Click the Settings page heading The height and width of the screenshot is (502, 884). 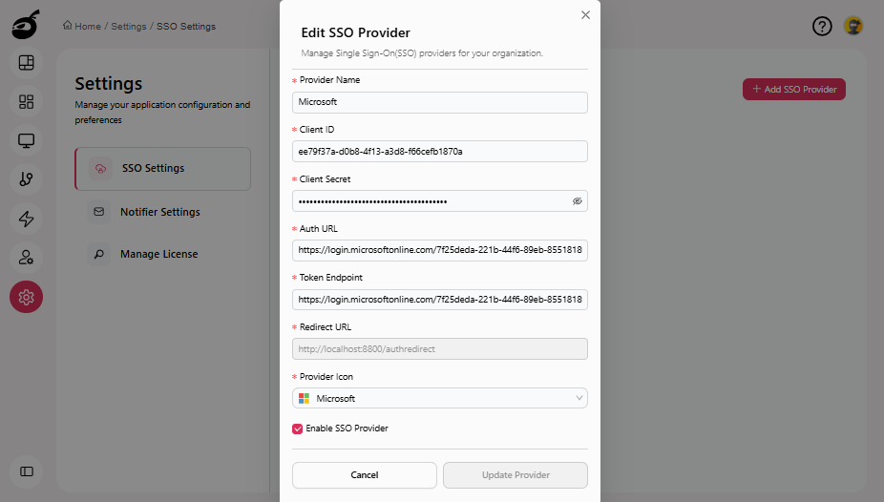[x=108, y=84]
